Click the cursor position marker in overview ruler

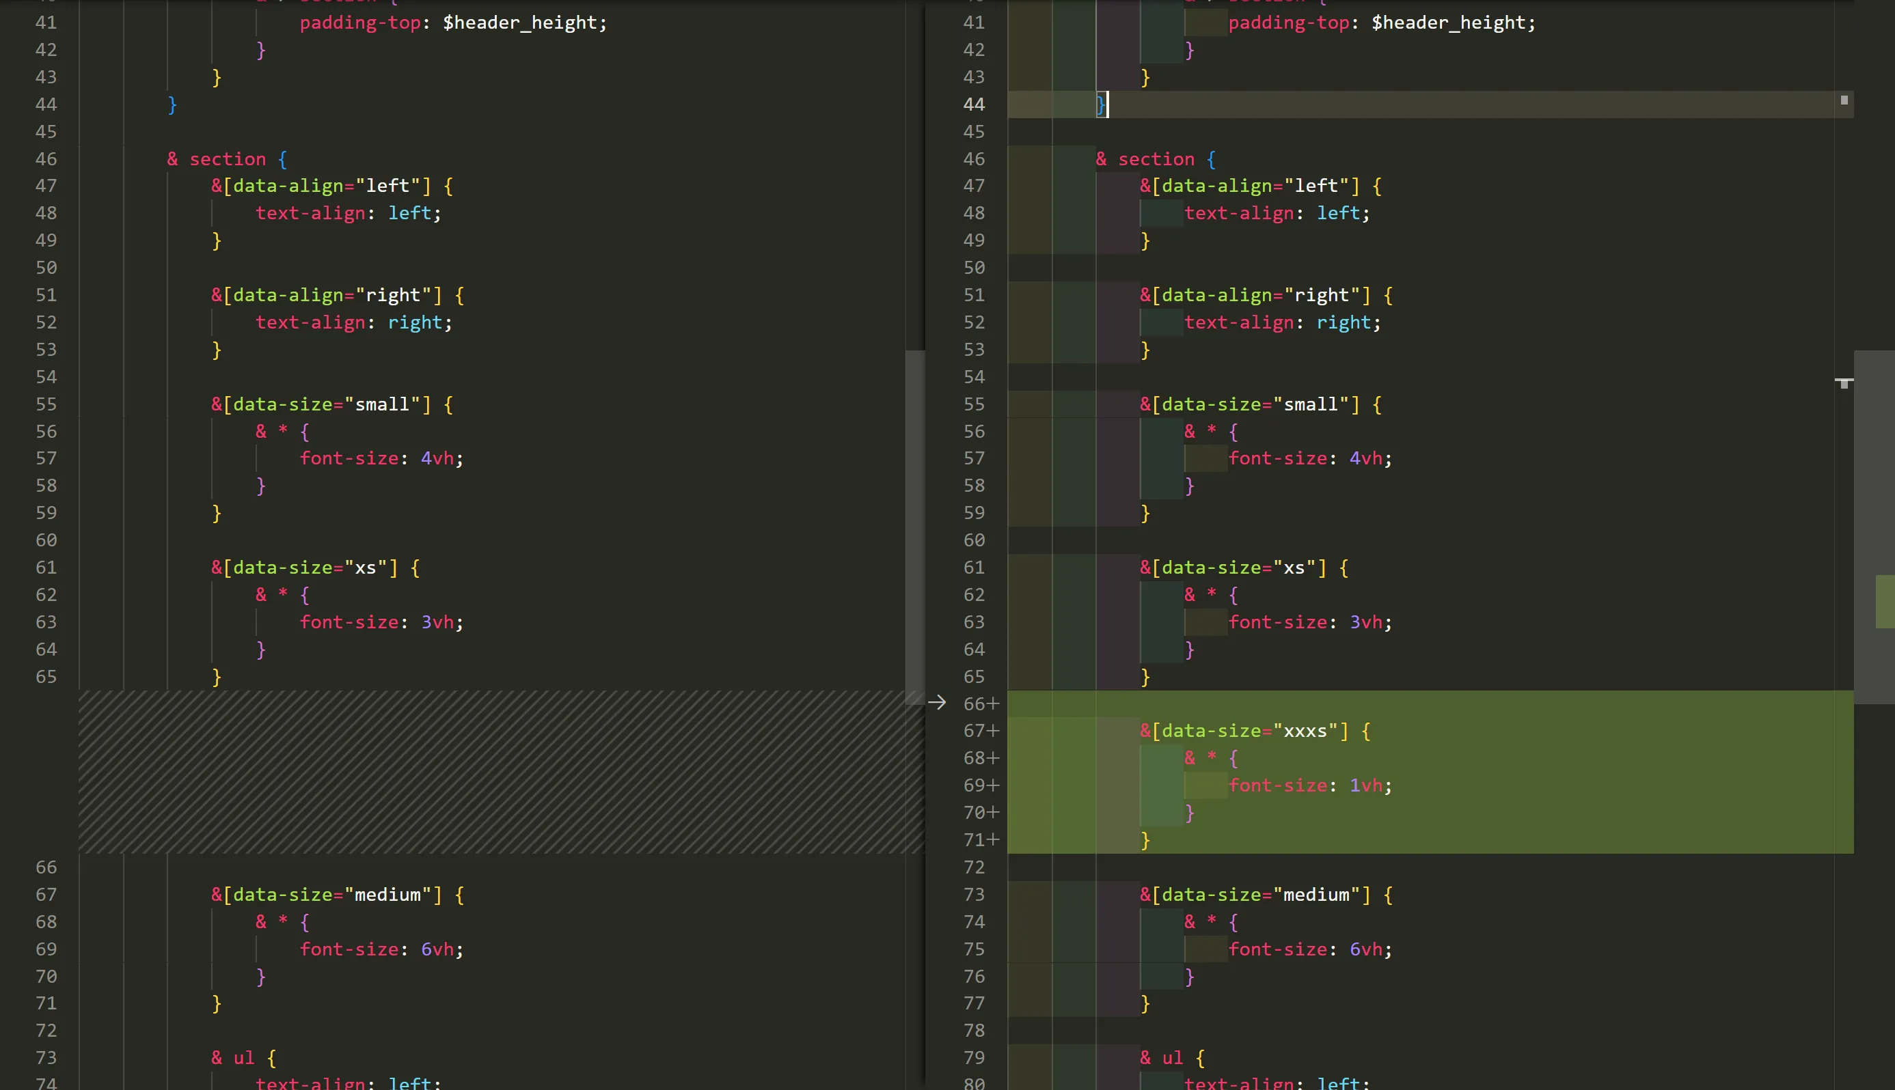[1844, 100]
